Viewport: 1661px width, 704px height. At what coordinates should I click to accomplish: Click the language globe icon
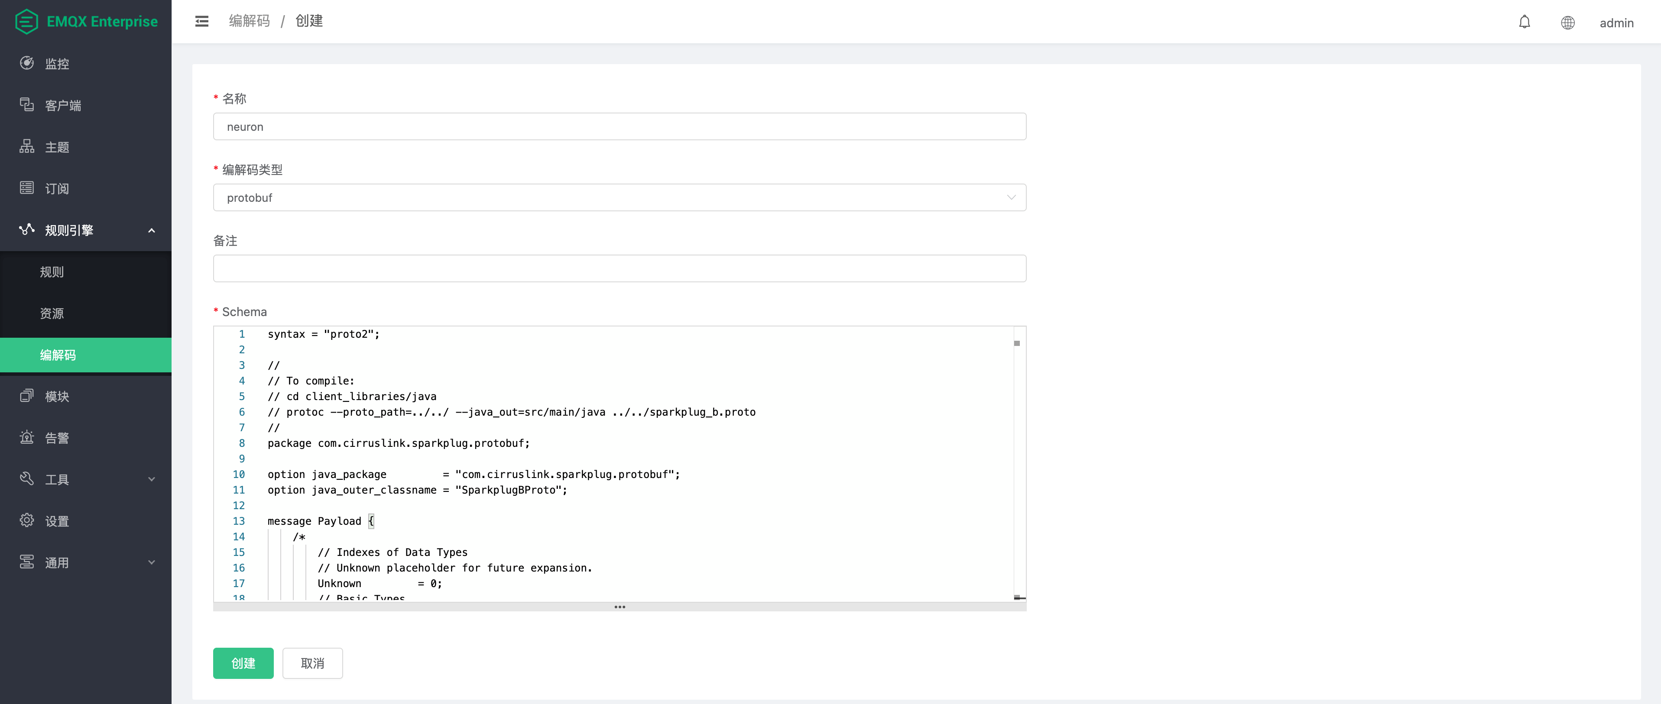(1567, 23)
